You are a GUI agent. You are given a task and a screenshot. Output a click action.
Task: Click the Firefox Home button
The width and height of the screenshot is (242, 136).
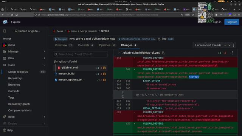coord(17,15)
